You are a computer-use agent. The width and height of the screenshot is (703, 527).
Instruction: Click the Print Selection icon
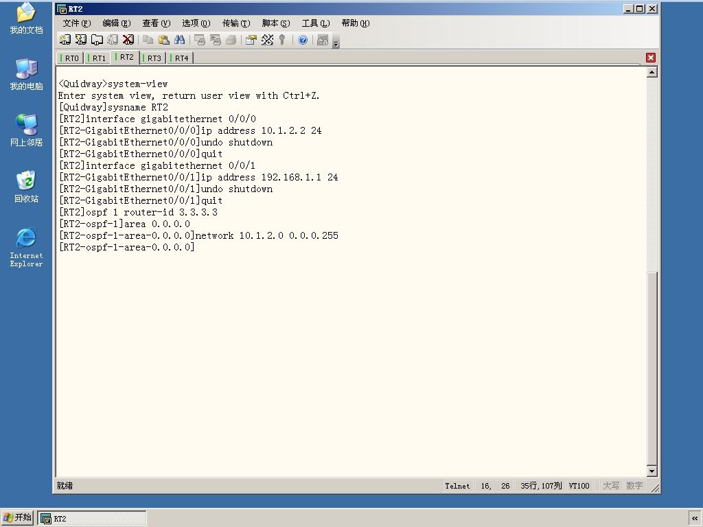[x=215, y=40]
